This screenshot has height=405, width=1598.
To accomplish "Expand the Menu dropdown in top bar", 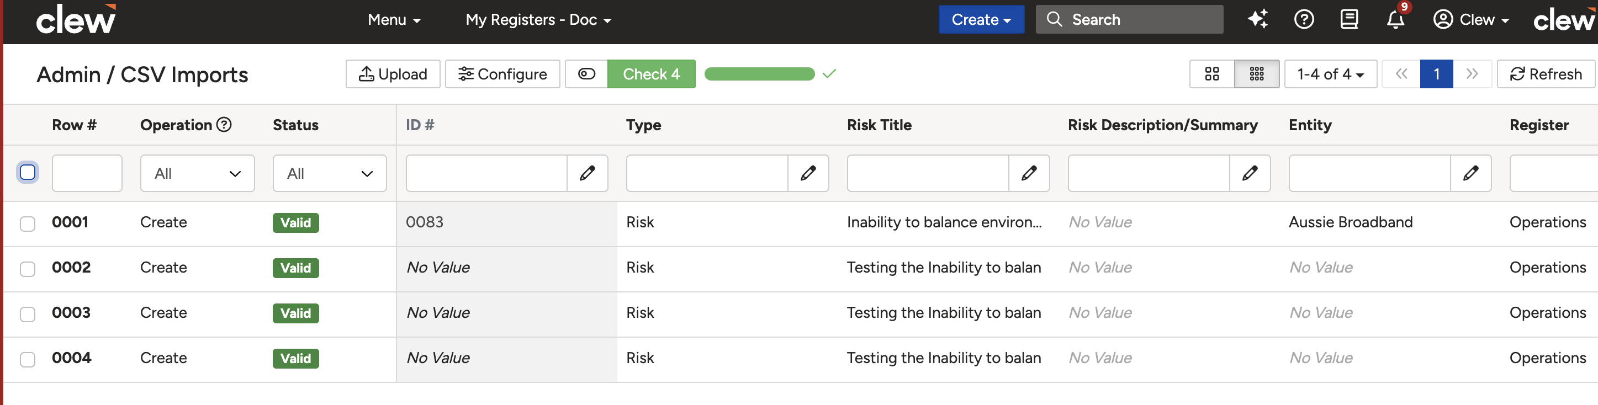I will coord(394,20).
